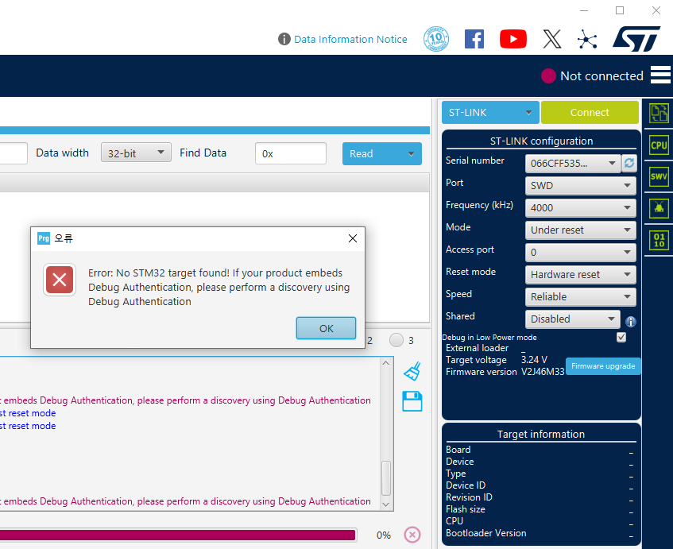Screen dimensions: 673x549
Task: Expand the Read button dropdown arrow
Action: (x=411, y=153)
